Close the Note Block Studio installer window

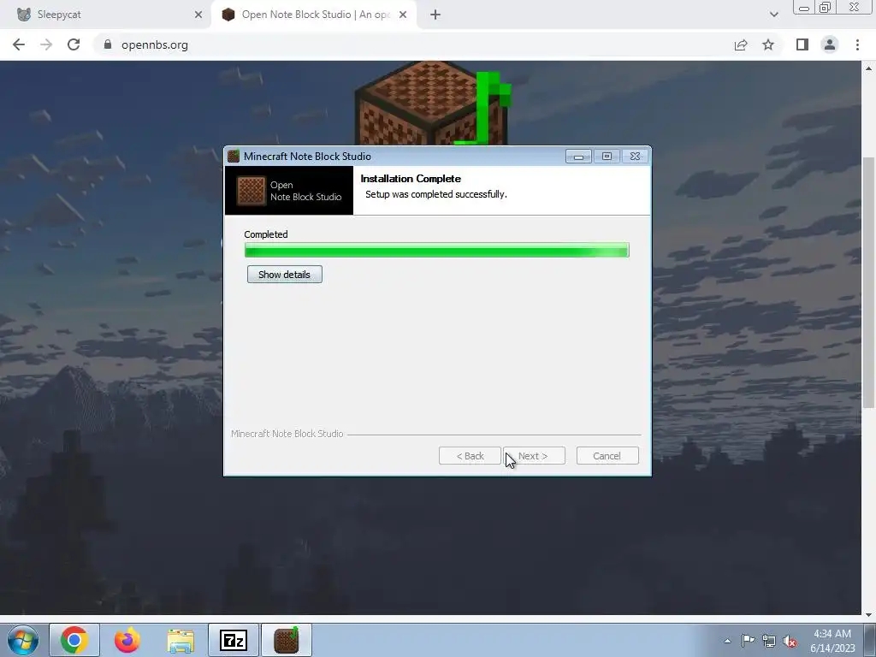pyautogui.click(x=636, y=157)
